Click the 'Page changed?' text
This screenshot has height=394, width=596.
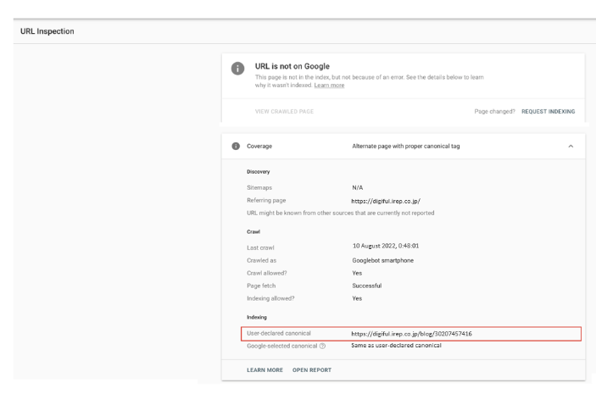tap(494, 111)
